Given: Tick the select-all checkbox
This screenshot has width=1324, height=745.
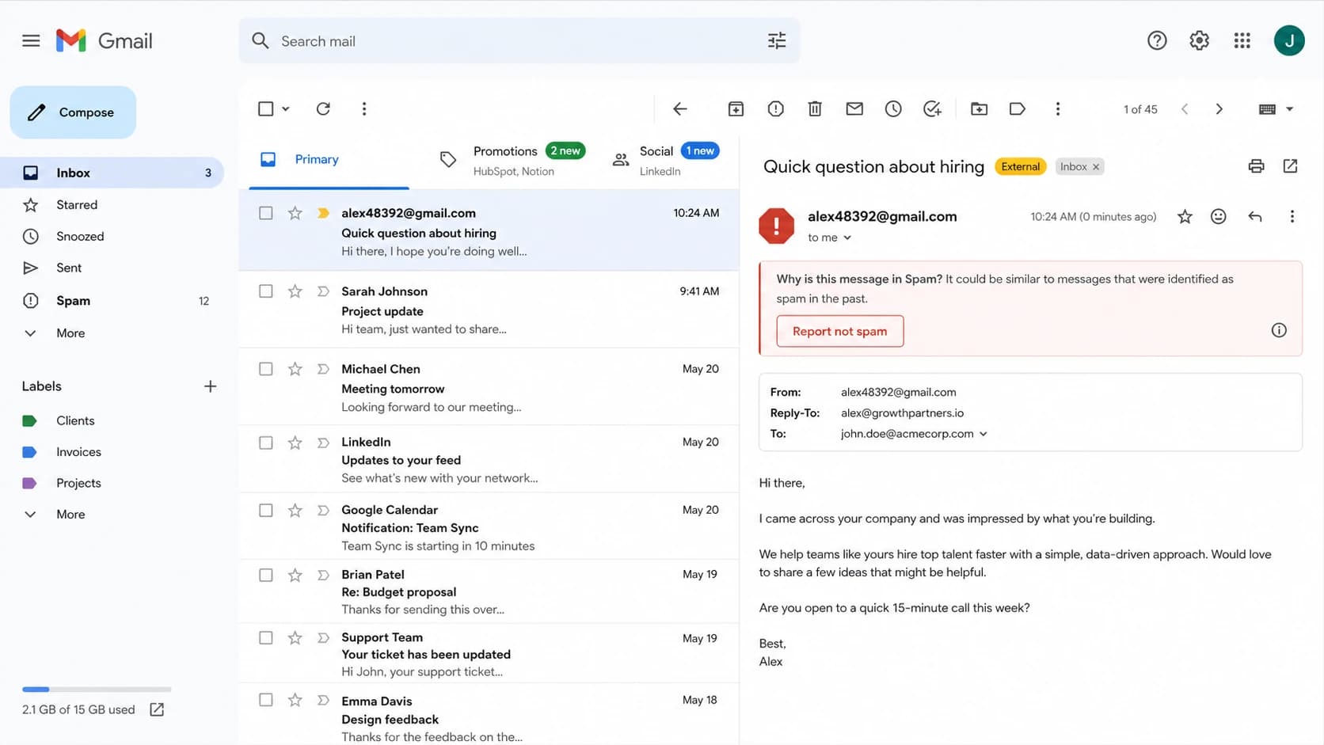Looking at the screenshot, I should 266,108.
